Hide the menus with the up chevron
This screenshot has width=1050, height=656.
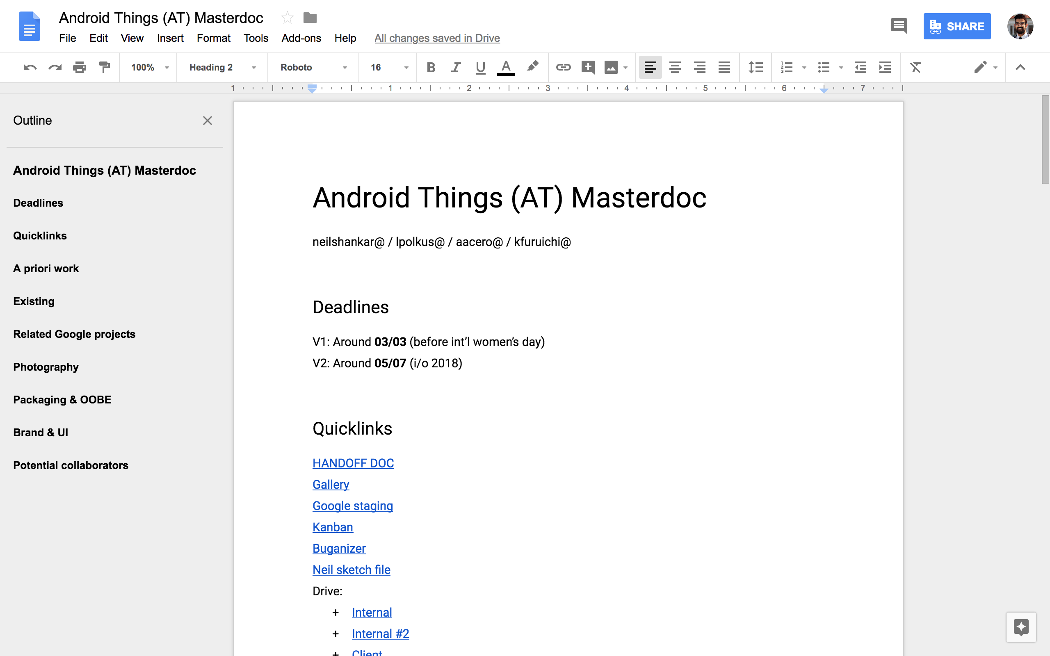click(1020, 67)
